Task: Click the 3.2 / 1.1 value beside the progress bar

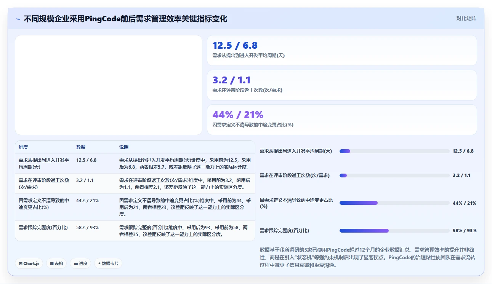Action: [x=462, y=176]
